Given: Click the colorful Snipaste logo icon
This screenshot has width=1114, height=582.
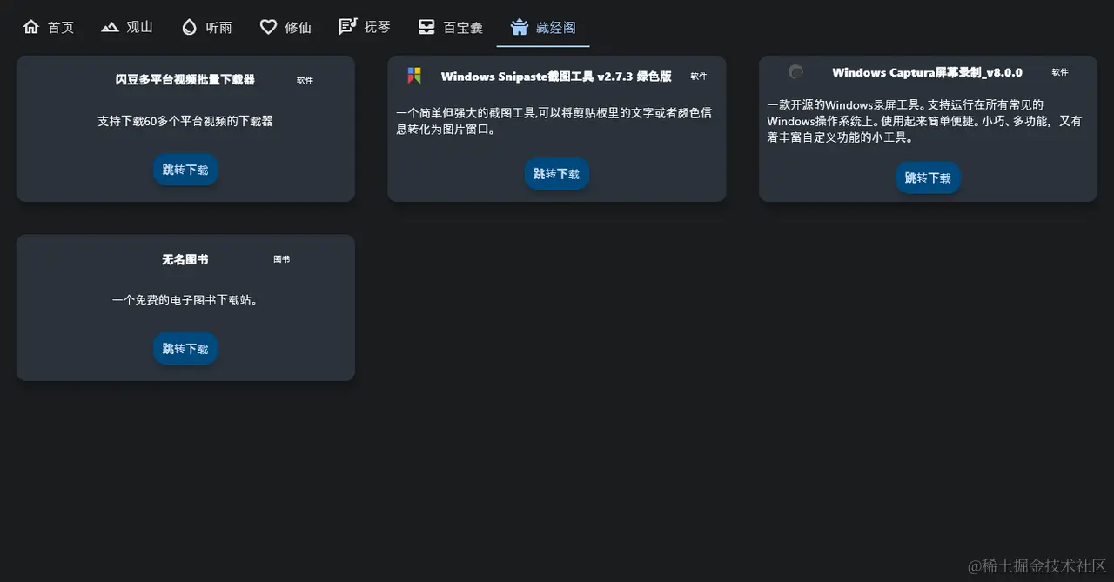Looking at the screenshot, I should click(x=413, y=76).
